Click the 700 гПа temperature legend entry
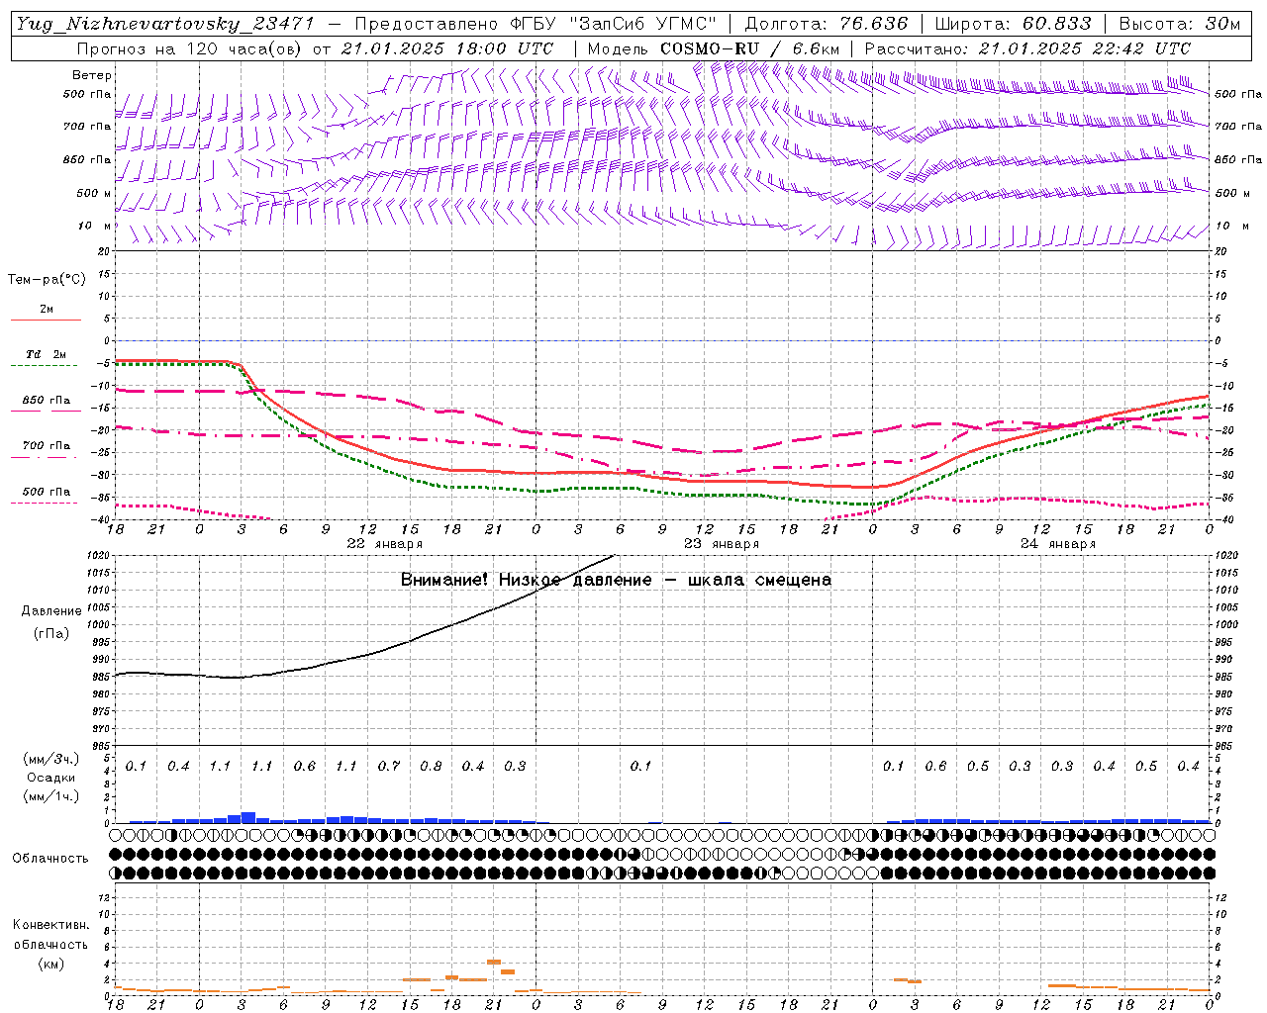 (x=46, y=451)
